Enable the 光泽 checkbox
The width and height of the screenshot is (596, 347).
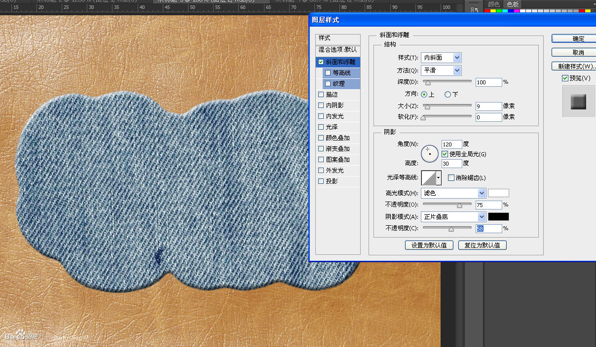tap(321, 127)
